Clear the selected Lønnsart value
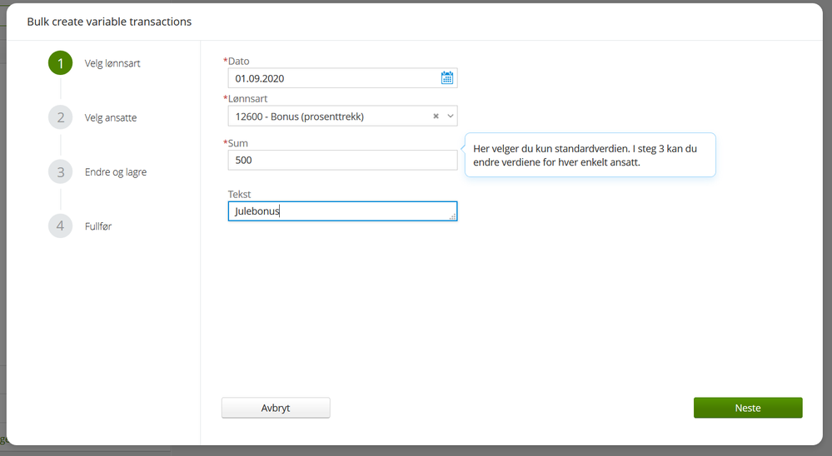This screenshot has width=832, height=456. click(436, 116)
